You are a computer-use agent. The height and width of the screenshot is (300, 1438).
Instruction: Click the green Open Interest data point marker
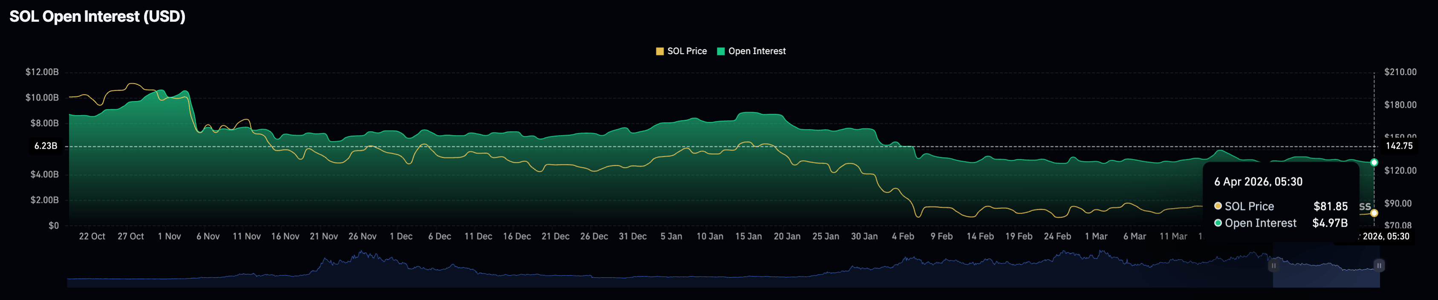tap(1374, 162)
